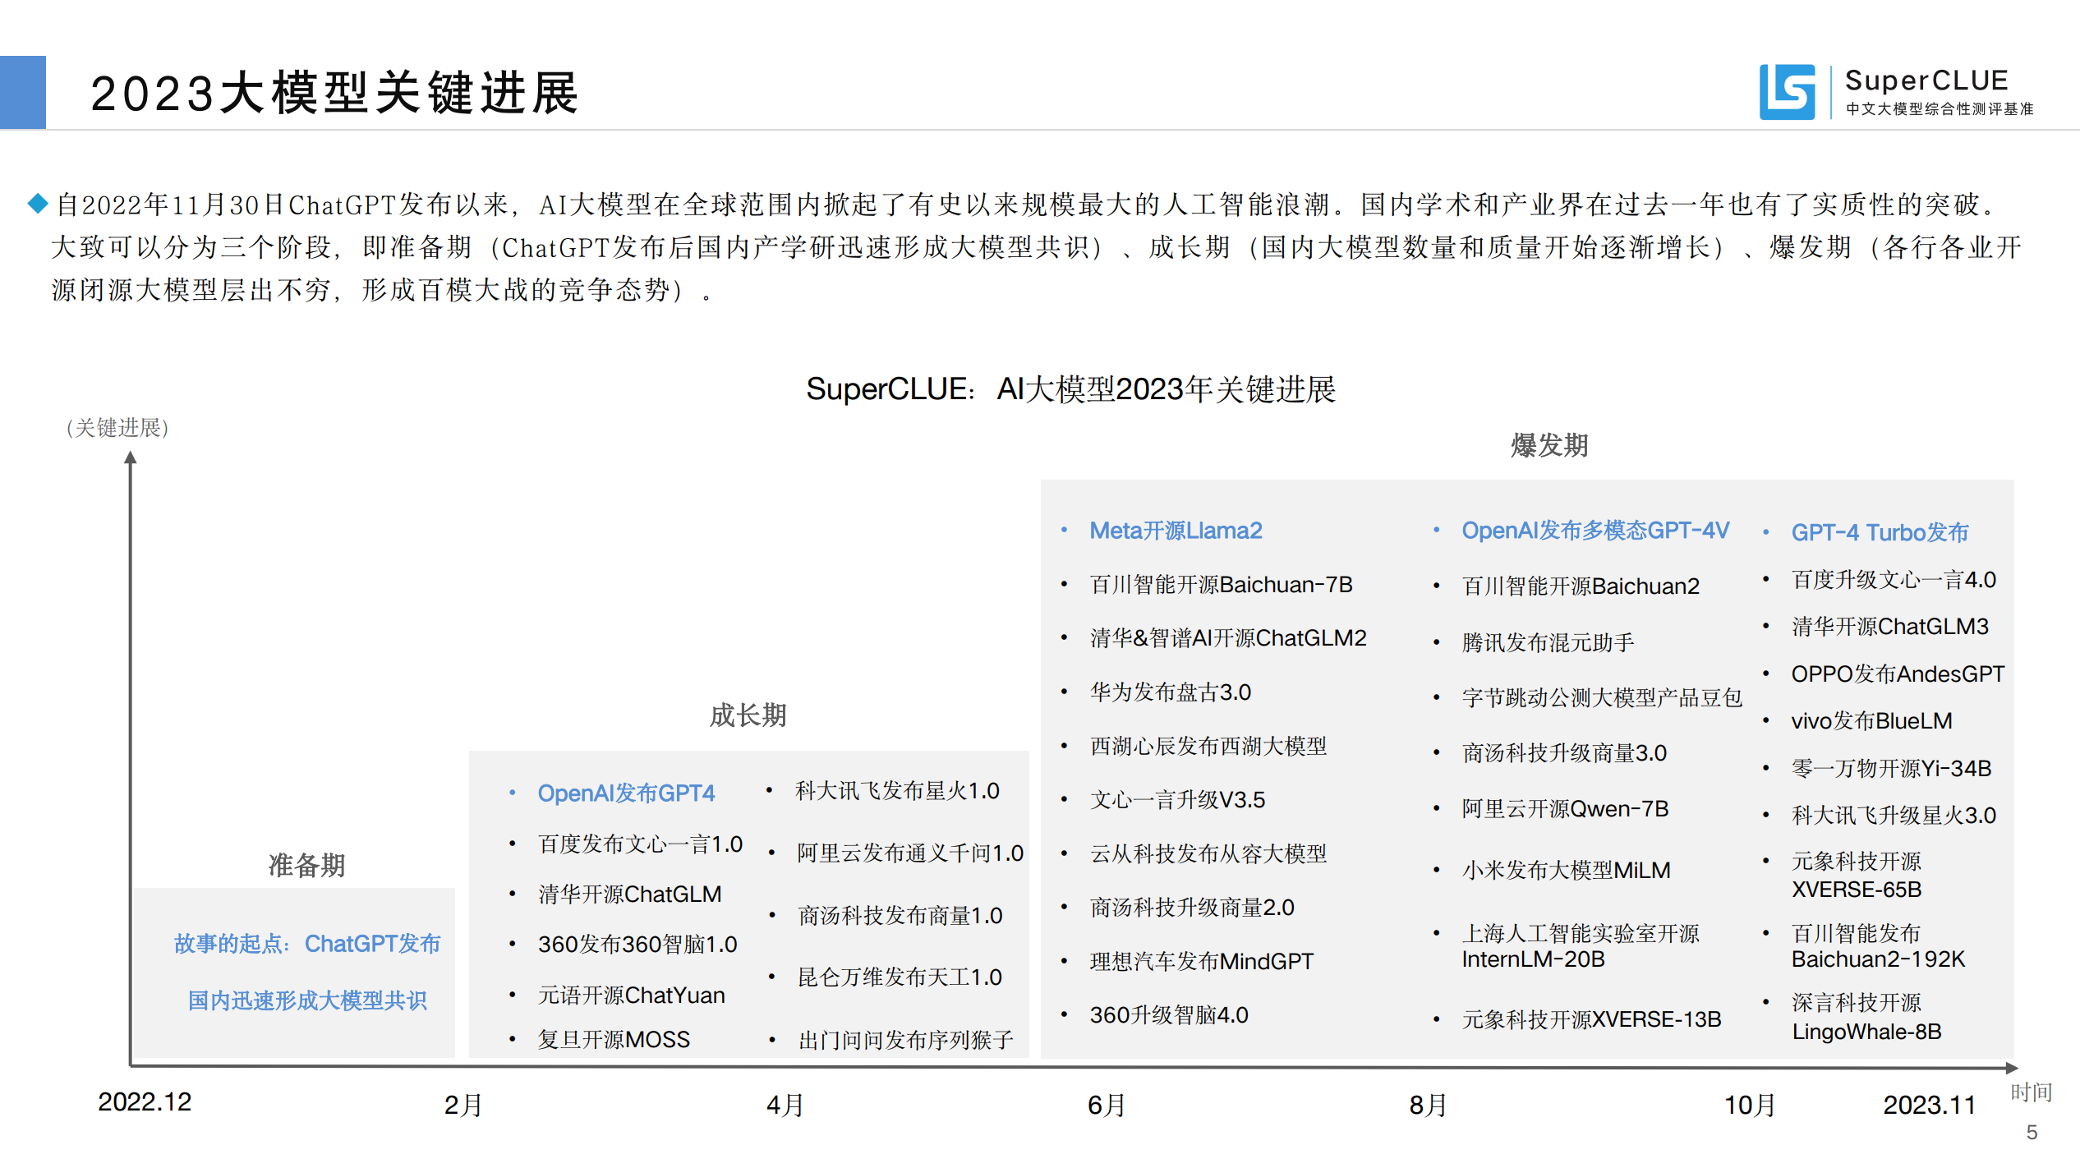The image size is (2080, 1168).
Task: Click the '成长期' stage heading
Action: point(748,715)
